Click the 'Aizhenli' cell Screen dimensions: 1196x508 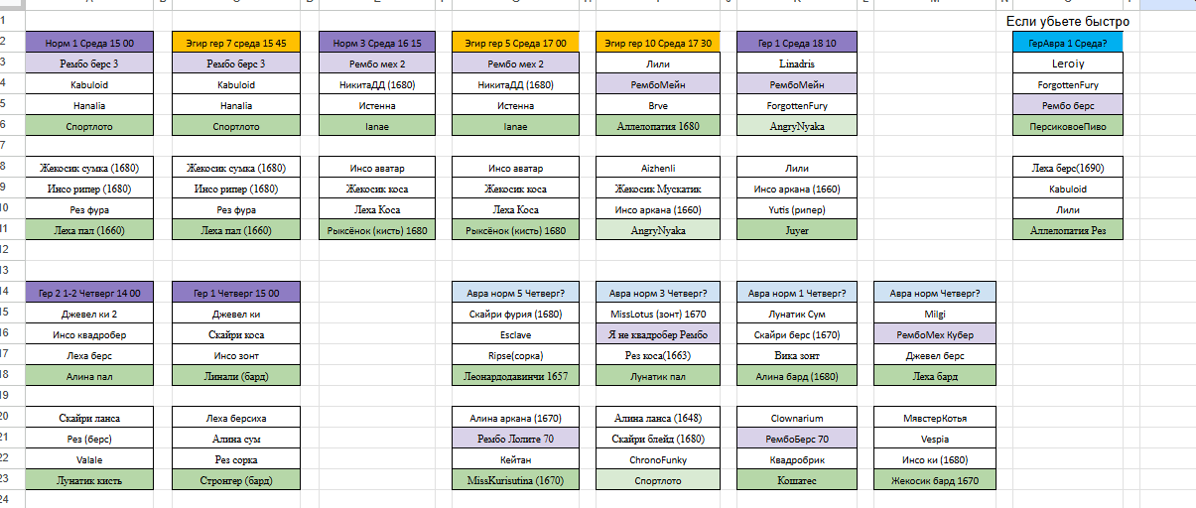(x=659, y=168)
